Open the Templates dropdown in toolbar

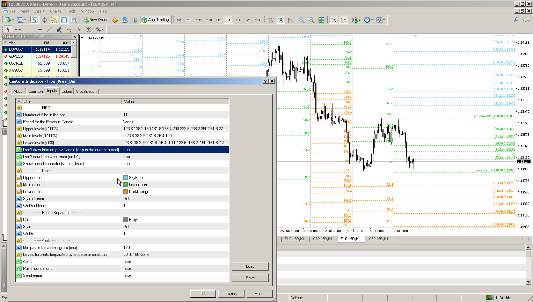point(381,20)
